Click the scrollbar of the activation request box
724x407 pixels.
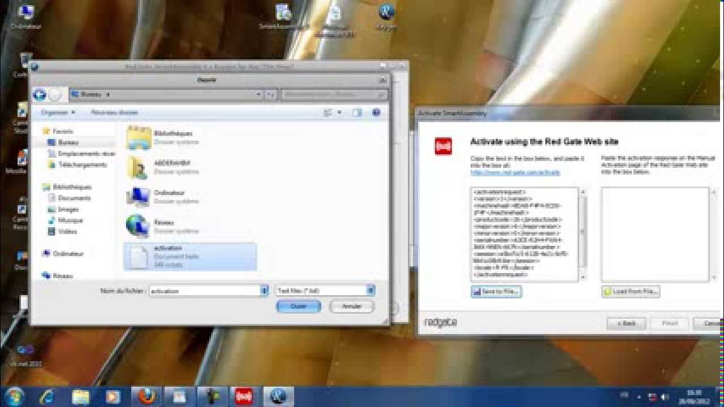tap(583, 234)
